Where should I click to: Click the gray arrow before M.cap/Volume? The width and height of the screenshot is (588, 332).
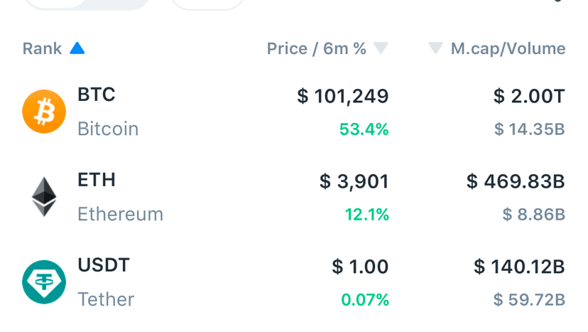coord(435,48)
